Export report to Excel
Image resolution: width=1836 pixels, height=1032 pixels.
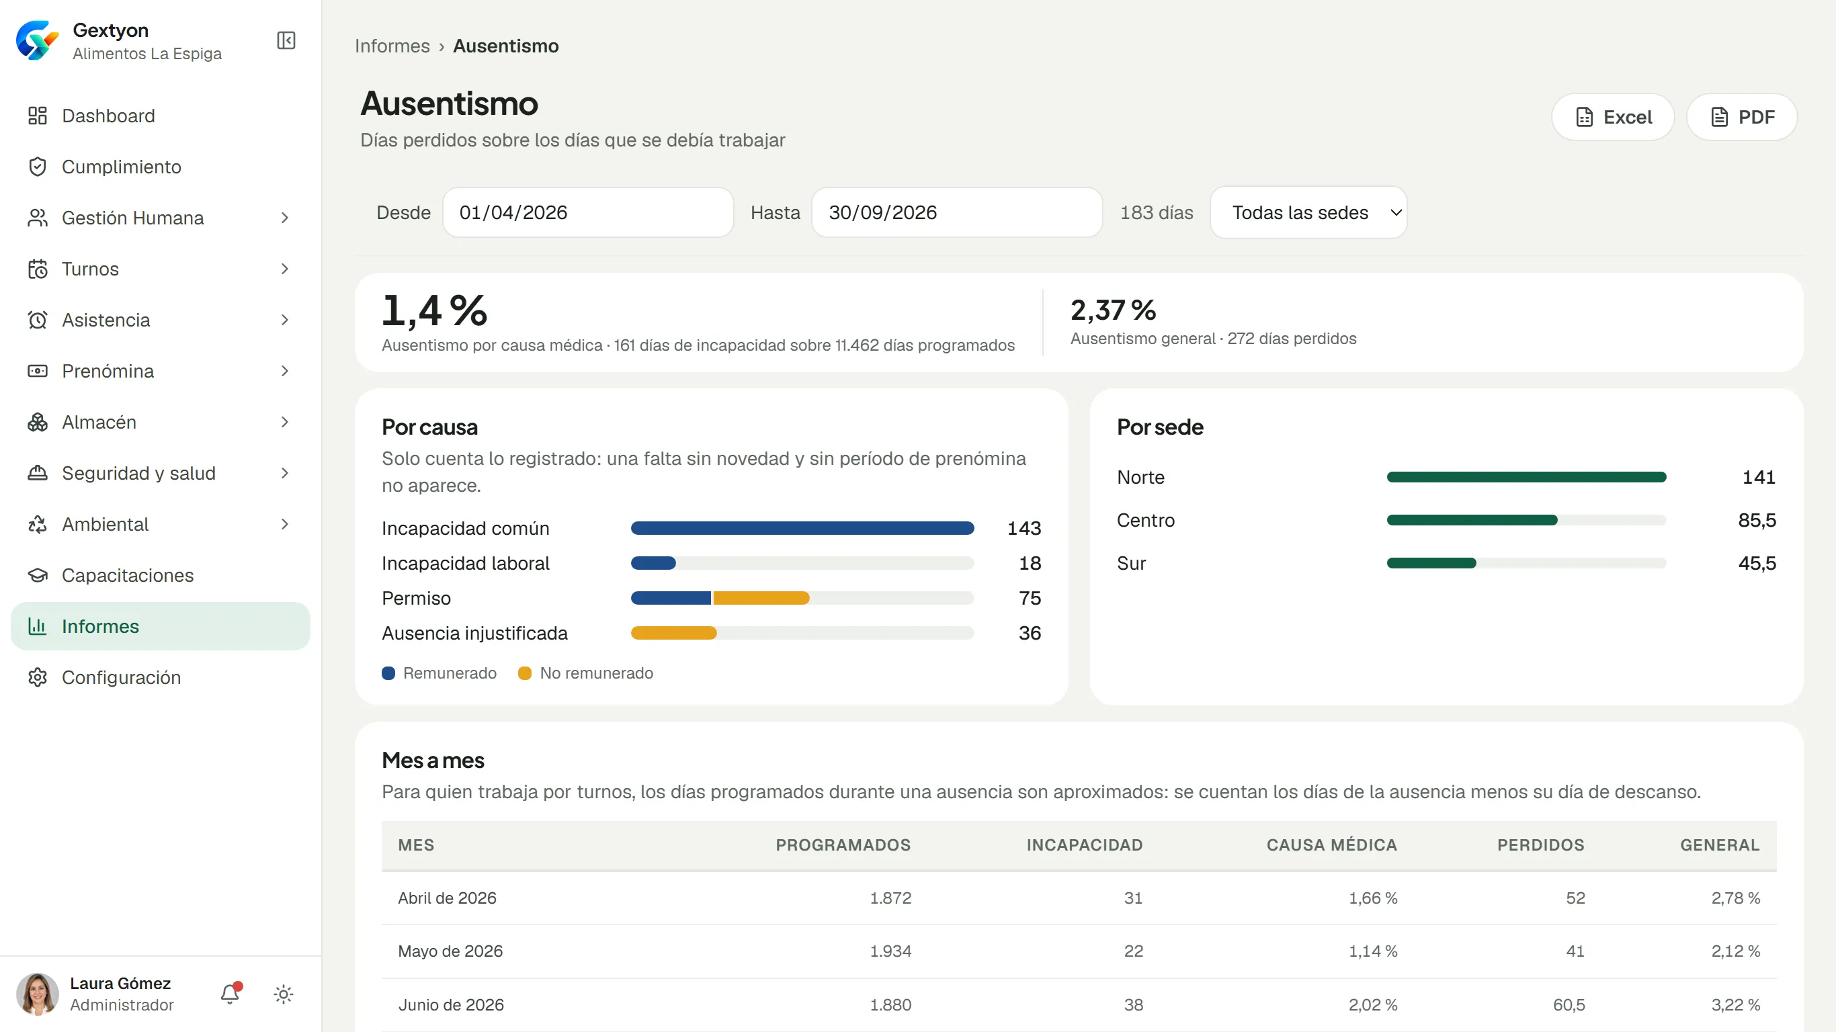[x=1613, y=117]
